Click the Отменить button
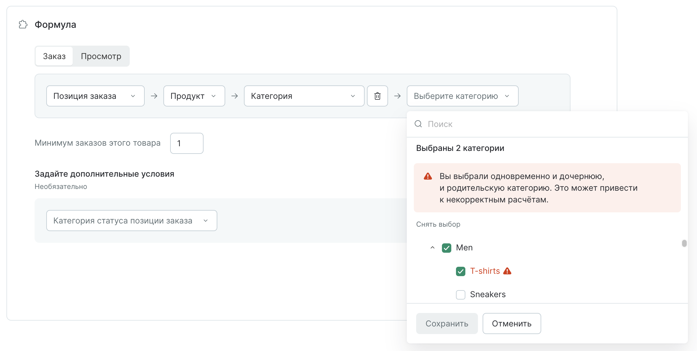 [512, 324]
